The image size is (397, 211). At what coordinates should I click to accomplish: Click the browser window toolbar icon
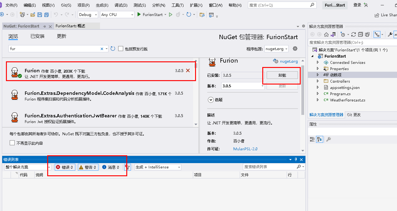click(x=212, y=15)
